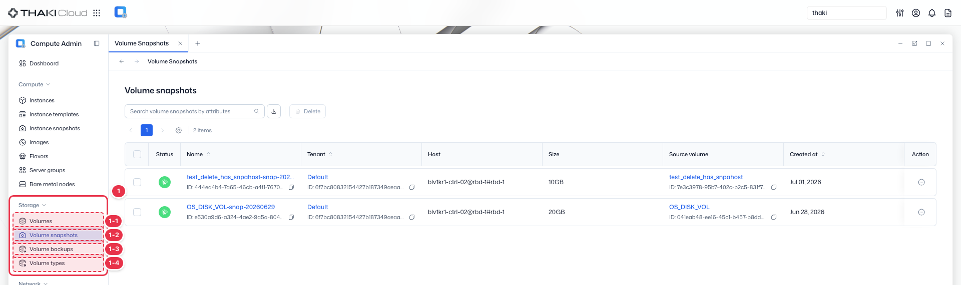Open Default tenant link in first row

point(318,177)
